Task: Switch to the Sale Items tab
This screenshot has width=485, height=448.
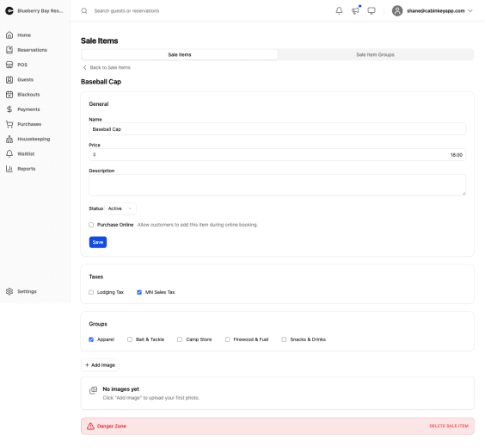Action: click(180, 55)
